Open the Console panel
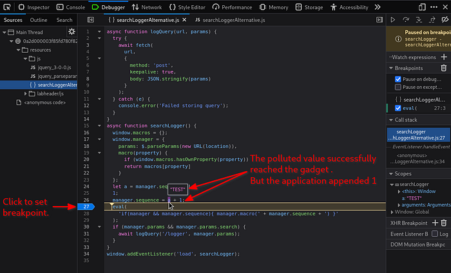This screenshot has height=273, width=451. tap(71, 7)
